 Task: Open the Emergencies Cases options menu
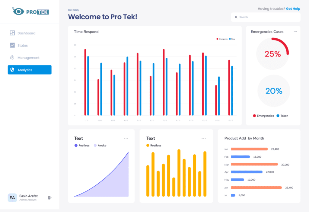tap(295, 31)
